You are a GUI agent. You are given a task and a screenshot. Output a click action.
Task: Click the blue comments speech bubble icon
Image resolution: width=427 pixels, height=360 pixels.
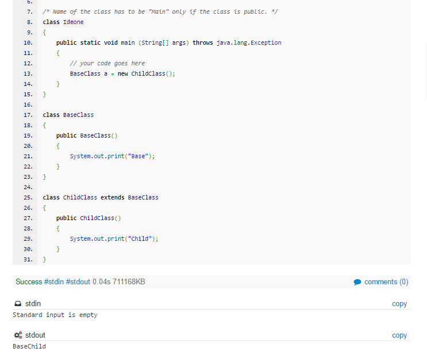click(357, 282)
